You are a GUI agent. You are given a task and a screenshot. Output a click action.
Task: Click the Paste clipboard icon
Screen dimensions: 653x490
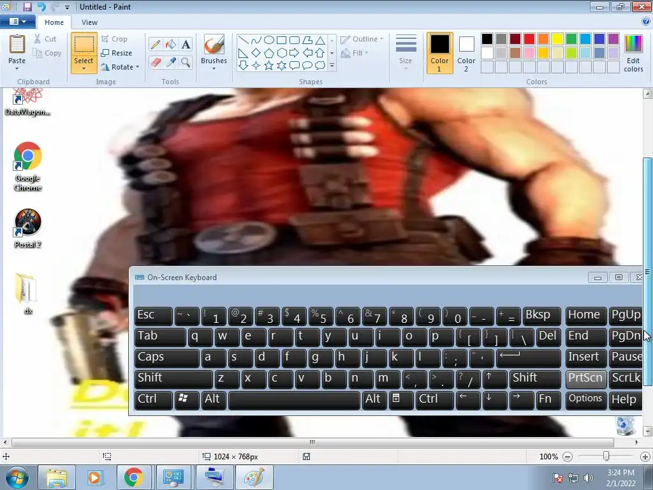point(17,44)
